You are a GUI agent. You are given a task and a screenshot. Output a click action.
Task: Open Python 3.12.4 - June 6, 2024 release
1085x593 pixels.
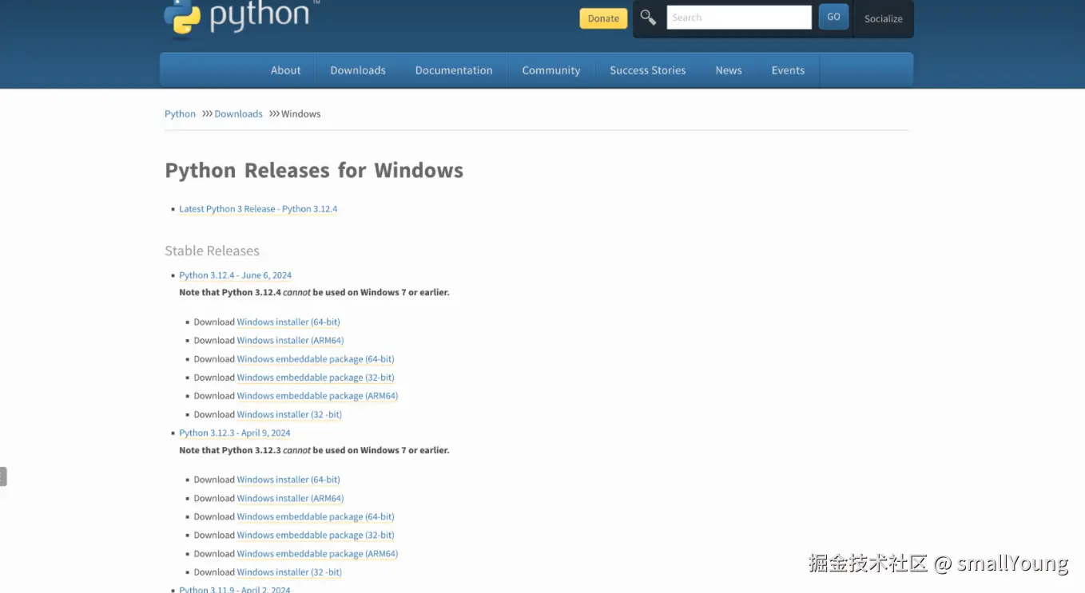pyautogui.click(x=235, y=275)
